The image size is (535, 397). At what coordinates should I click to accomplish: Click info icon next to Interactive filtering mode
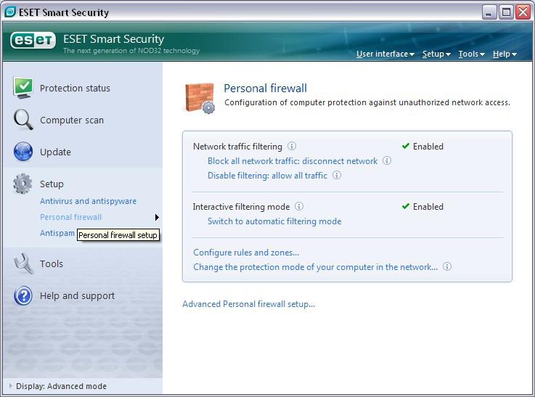click(299, 206)
